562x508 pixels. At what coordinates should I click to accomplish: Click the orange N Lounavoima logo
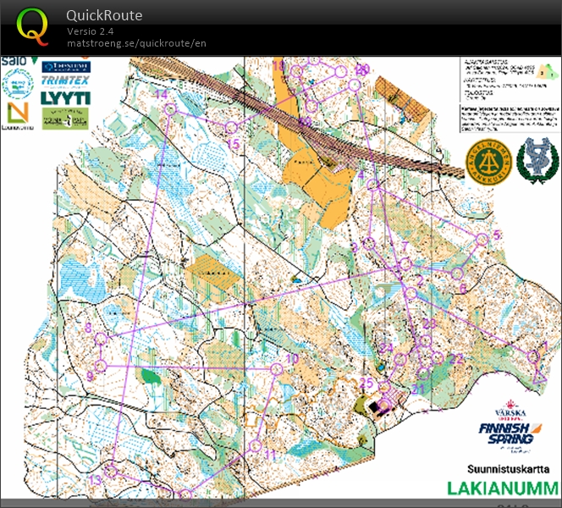(18, 114)
